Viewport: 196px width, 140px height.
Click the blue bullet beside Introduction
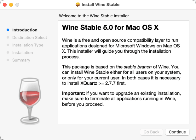(x=8, y=30)
